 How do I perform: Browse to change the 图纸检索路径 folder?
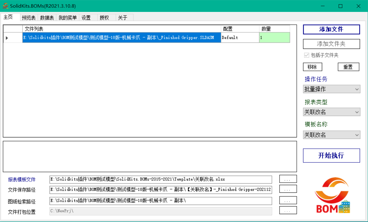[x=288, y=200]
